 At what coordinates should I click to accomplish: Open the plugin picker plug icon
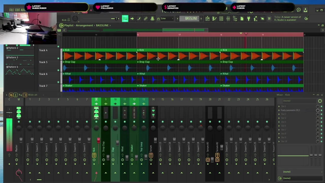click(x=249, y=19)
